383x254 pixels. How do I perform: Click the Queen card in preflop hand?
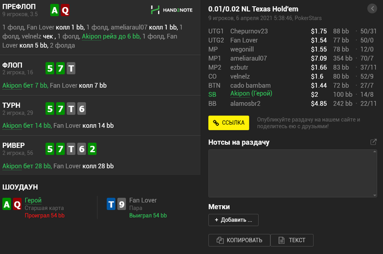(x=65, y=10)
